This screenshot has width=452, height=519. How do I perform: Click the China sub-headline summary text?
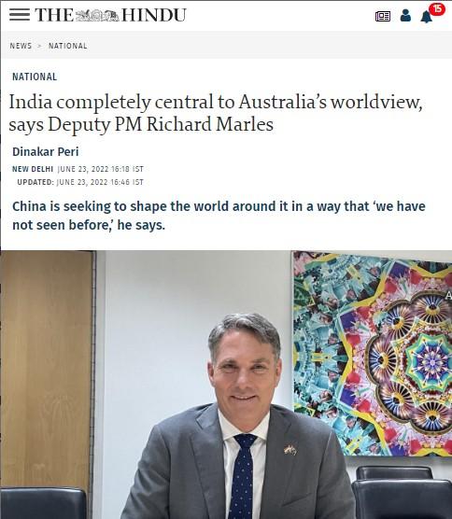coord(219,216)
